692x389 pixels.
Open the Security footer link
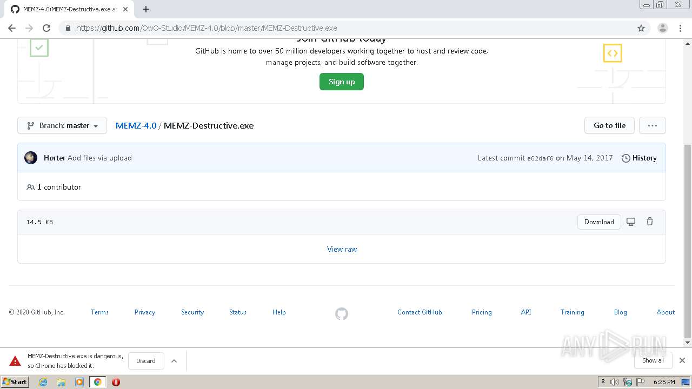coord(192,312)
